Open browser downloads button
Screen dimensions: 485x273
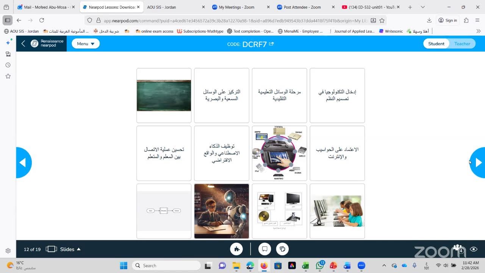[x=429, y=20]
